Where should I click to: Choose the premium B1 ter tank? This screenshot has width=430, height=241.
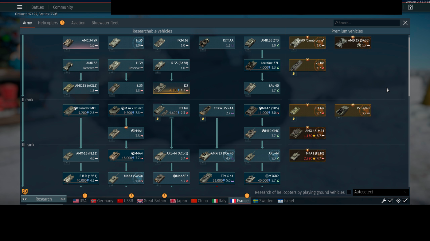(307, 111)
